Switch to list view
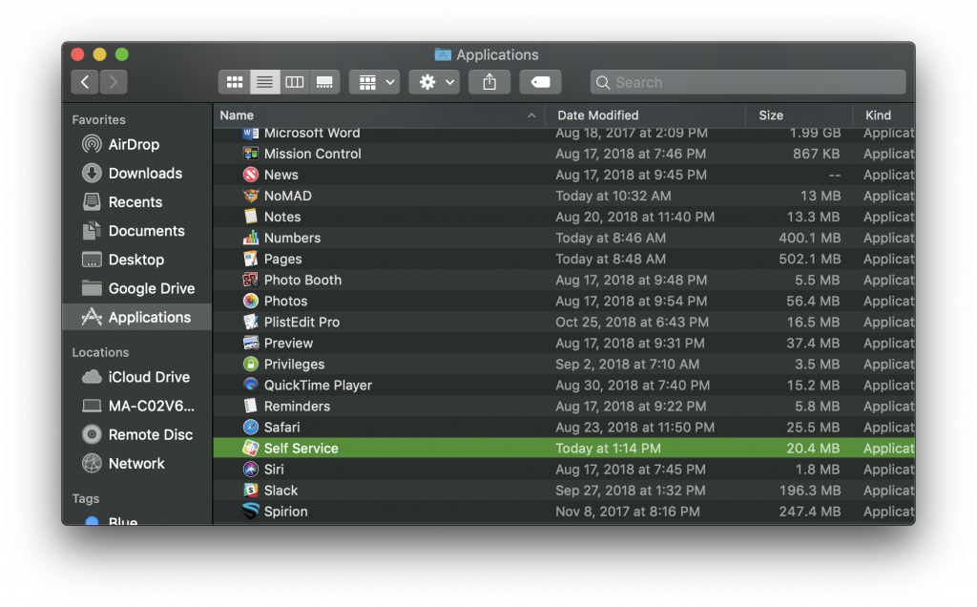The height and width of the screenshot is (607, 977). (264, 82)
